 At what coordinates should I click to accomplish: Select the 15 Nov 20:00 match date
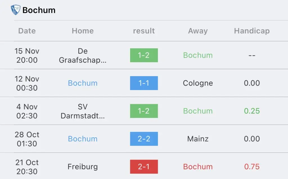(27, 55)
